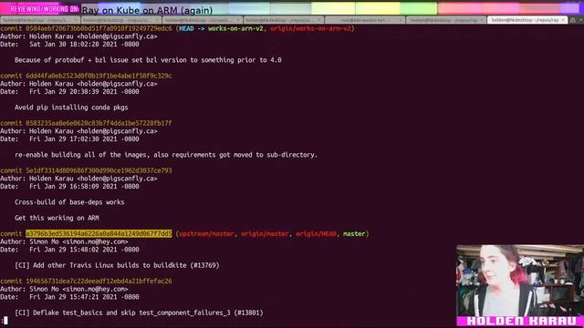Click the pager prompt cursor at terminal bottom
Image resolution: width=584 pixels, height=328 pixels.
coord(5,320)
